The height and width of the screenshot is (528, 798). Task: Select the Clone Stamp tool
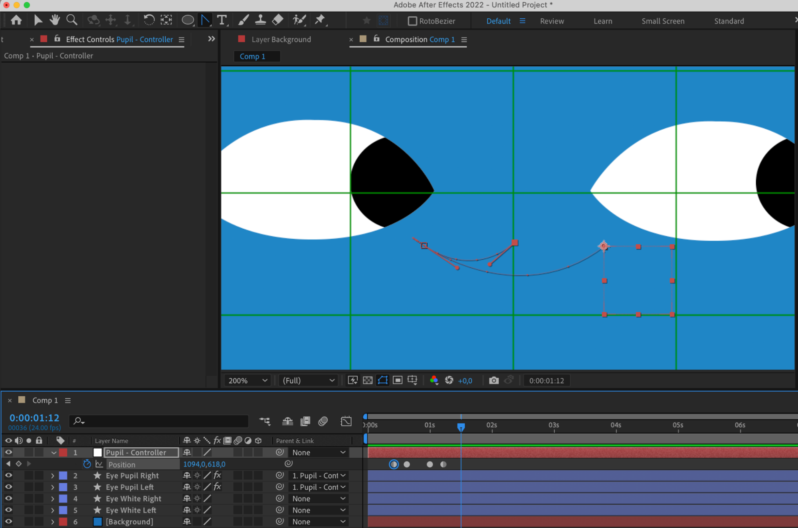(261, 20)
